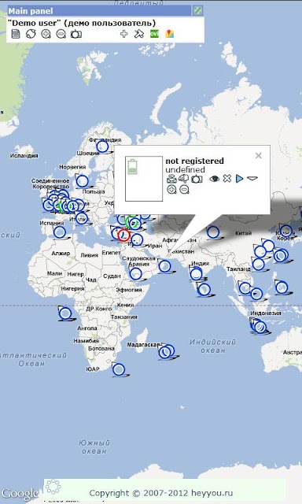Open the document list icon in Main panel
The height and width of the screenshot is (504, 302).
pos(16,34)
